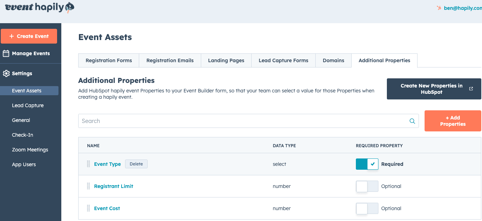Screen dimensions: 482x221
Task: Select the Domains tab
Action: point(333,60)
